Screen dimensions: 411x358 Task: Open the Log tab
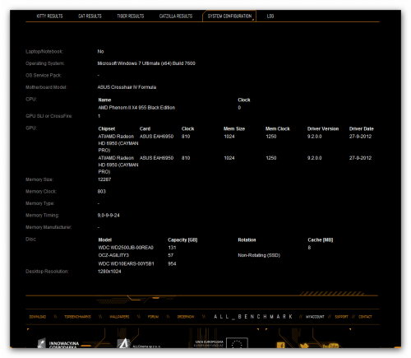point(270,16)
